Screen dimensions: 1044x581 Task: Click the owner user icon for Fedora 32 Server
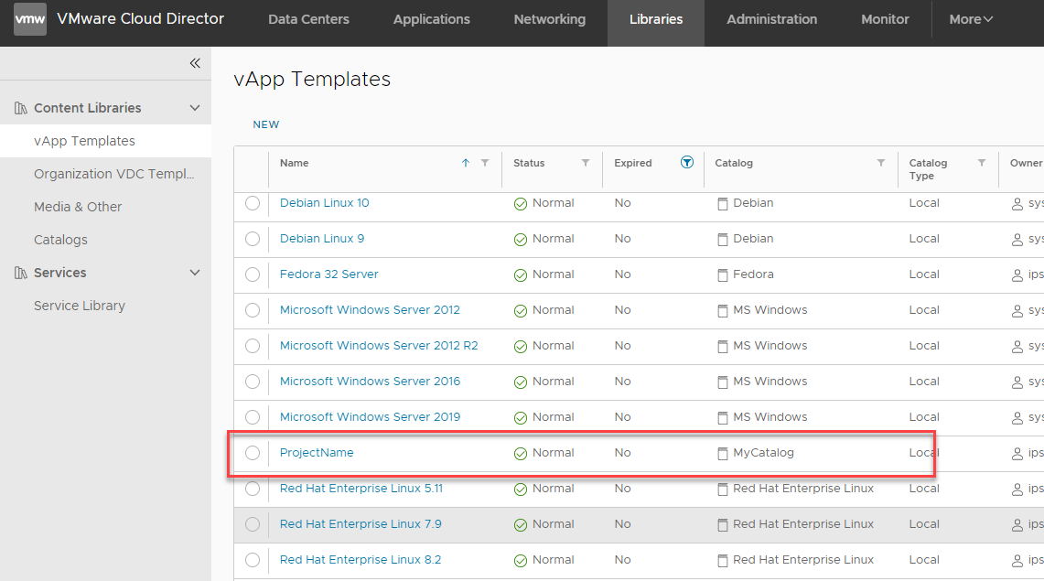[x=1017, y=274]
